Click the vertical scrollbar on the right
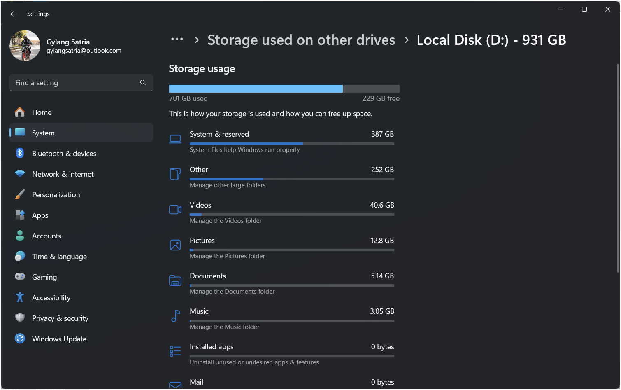This screenshot has width=621, height=390. pos(618,168)
